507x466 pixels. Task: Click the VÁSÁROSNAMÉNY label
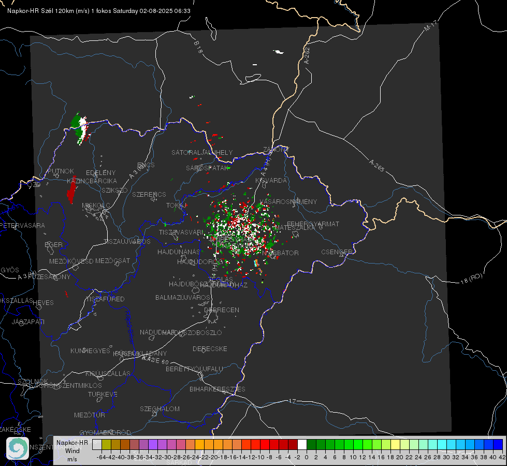[288, 201]
